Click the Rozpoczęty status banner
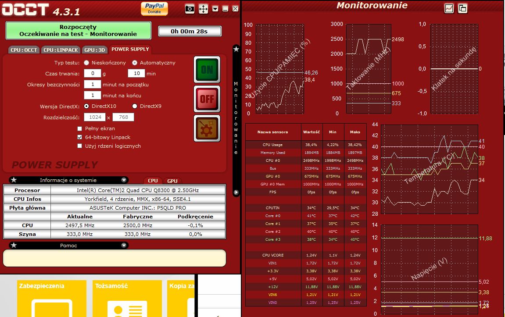The width and height of the screenshot is (505, 317). (78, 31)
